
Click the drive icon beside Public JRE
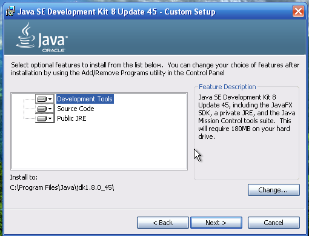click(42, 118)
